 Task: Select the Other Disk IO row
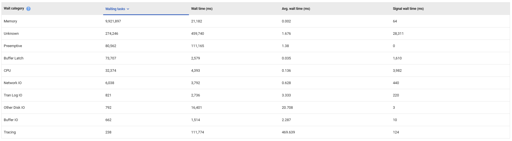[x=14, y=108]
